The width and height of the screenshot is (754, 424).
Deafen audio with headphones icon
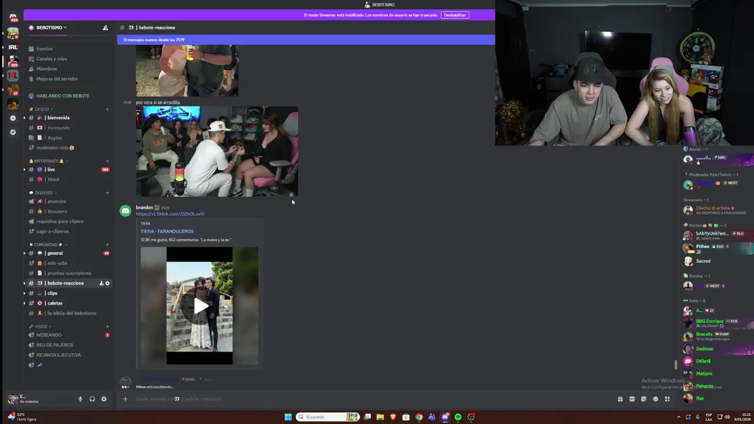pos(92,399)
